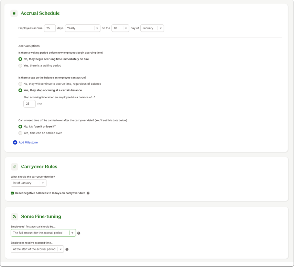
Task: Click the Add Milestone link
Action: point(28,142)
